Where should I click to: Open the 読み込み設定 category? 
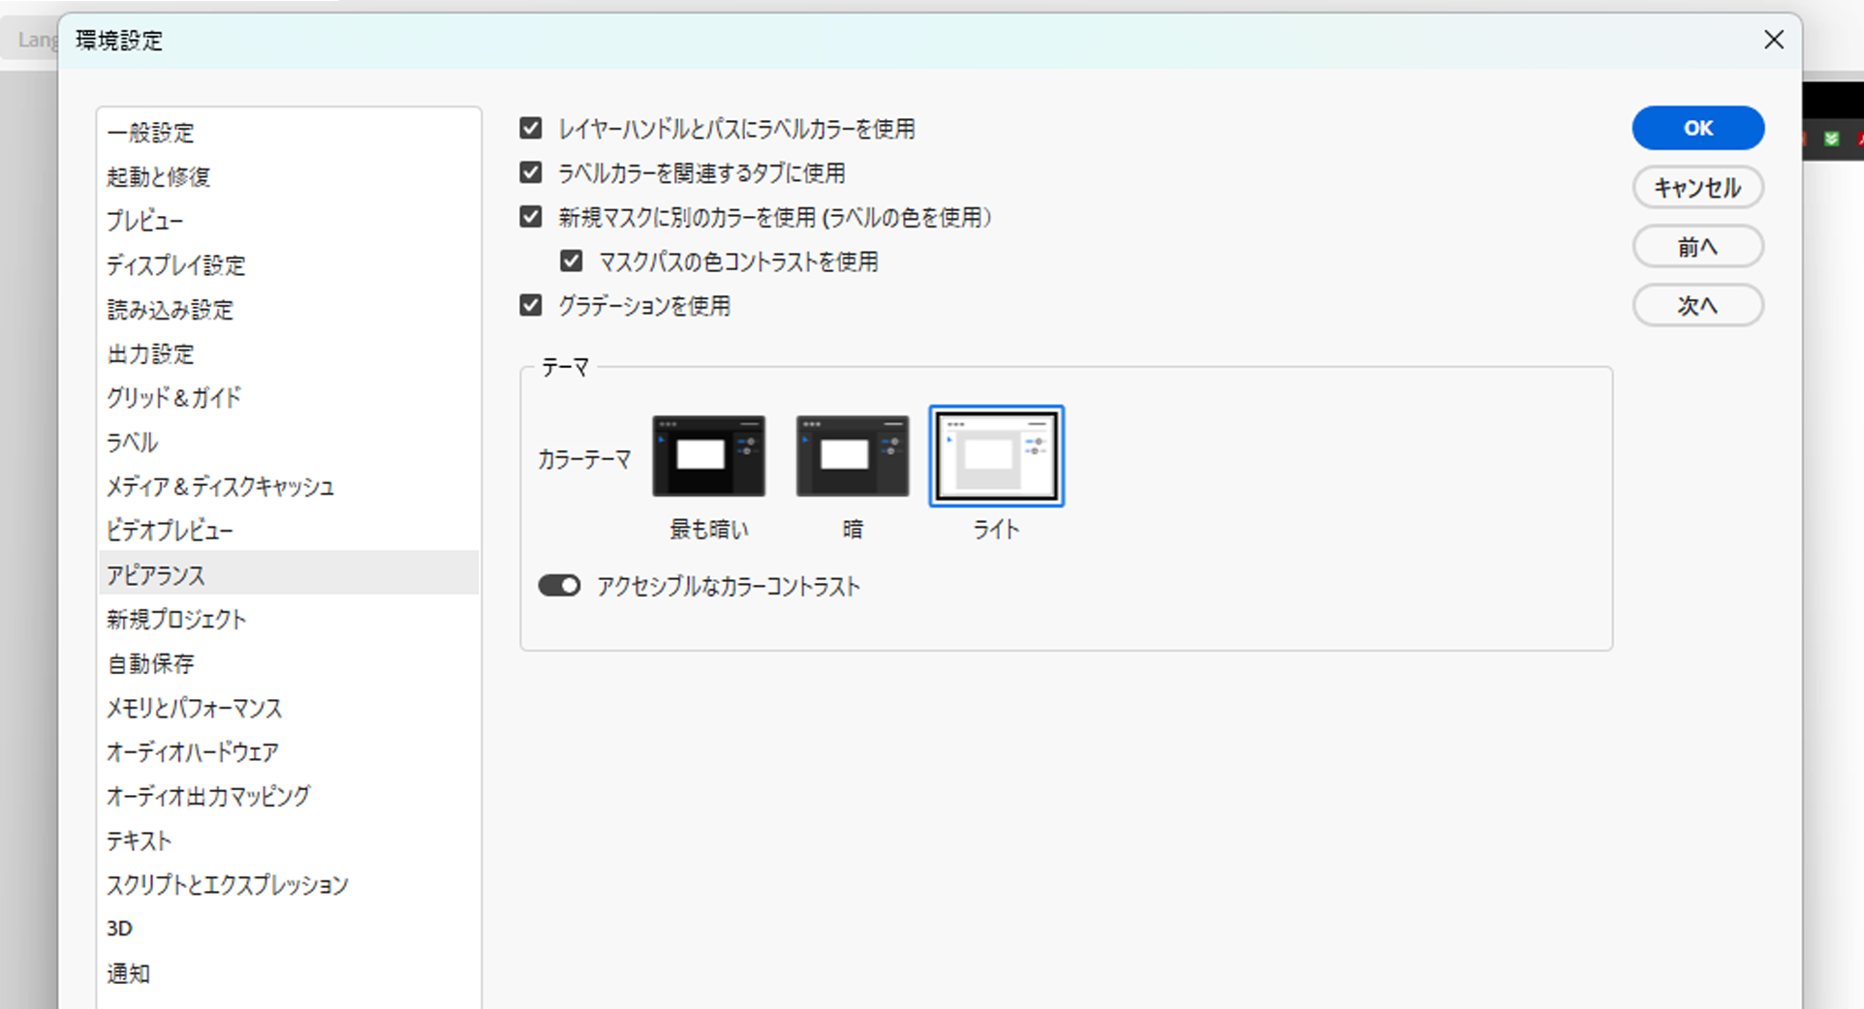pyautogui.click(x=289, y=310)
